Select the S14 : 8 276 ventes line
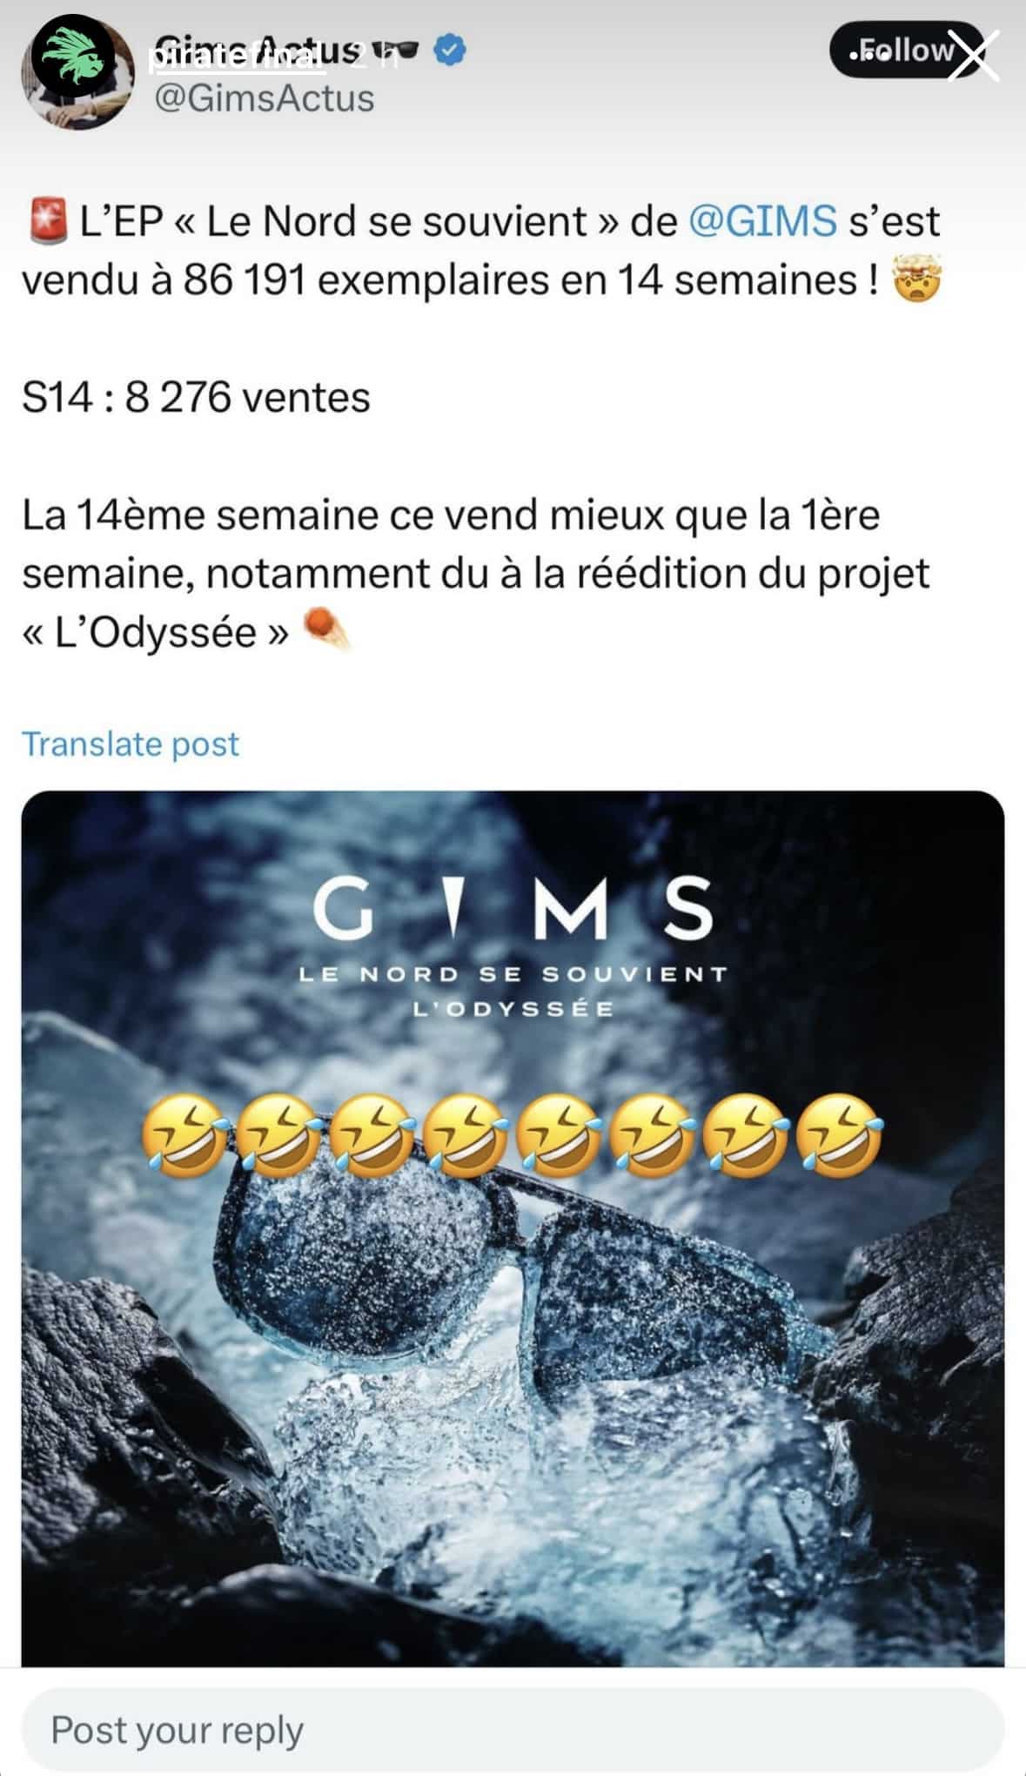This screenshot has height=1776, width=1026. coord(197,398)
